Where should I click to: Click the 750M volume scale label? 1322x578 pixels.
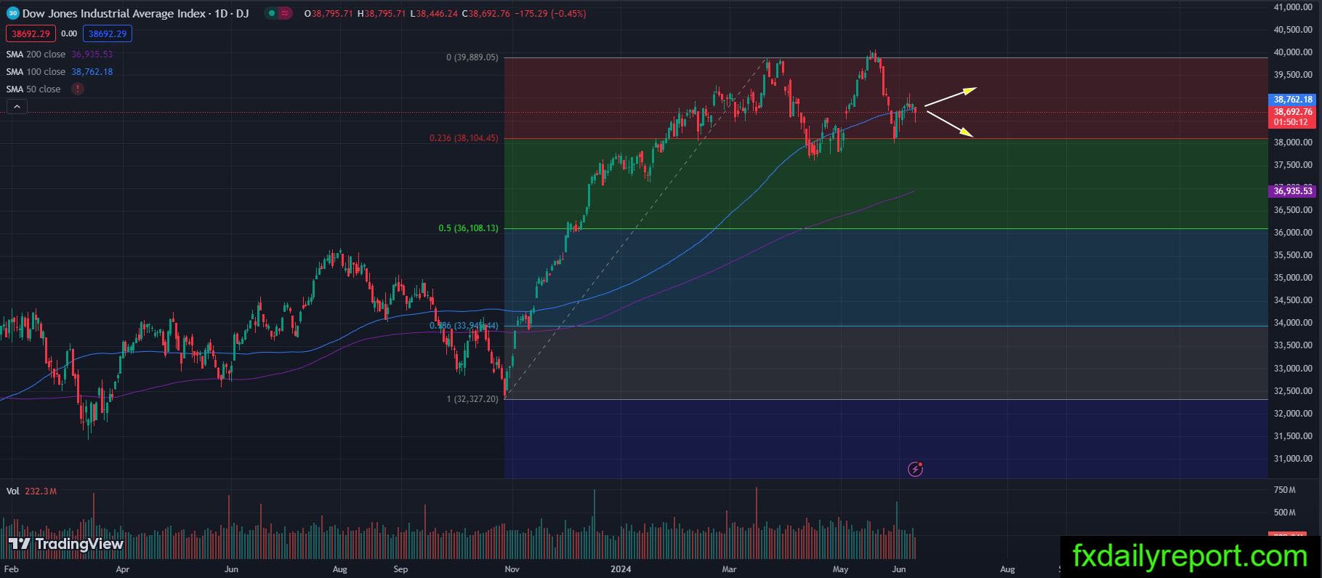(x=1284, y=490)
